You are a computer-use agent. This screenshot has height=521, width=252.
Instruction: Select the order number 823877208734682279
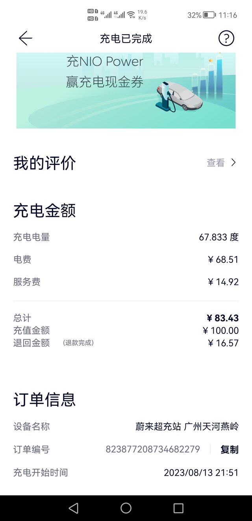coord(153,450)
